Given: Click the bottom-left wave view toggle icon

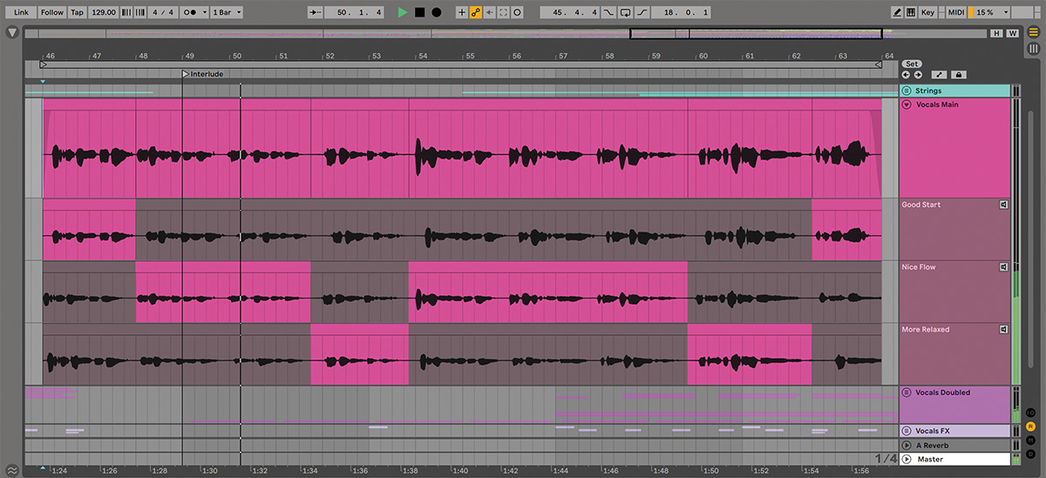Looking at the screenshot, I should coord(11,469).
